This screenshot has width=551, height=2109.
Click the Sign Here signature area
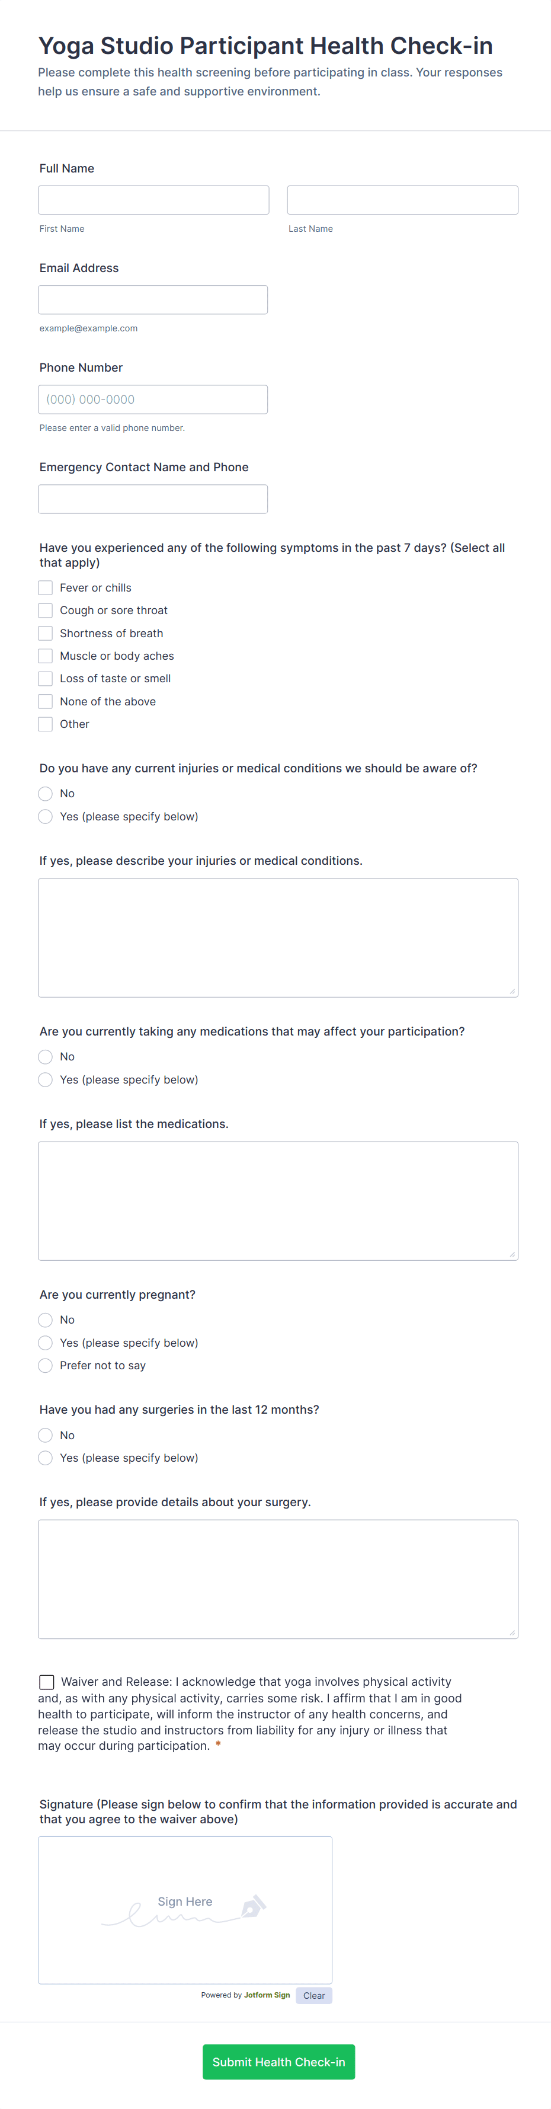(x=185, y=1901)
